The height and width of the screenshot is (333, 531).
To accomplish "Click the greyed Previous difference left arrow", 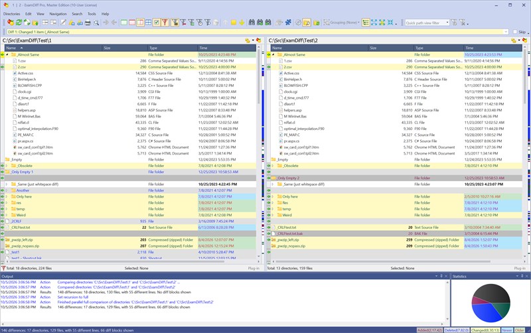I will [114, 23].
